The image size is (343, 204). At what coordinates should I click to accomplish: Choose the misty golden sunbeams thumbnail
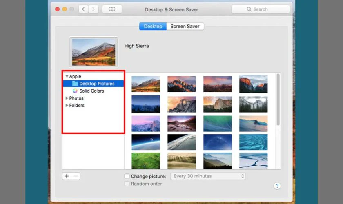182,161
